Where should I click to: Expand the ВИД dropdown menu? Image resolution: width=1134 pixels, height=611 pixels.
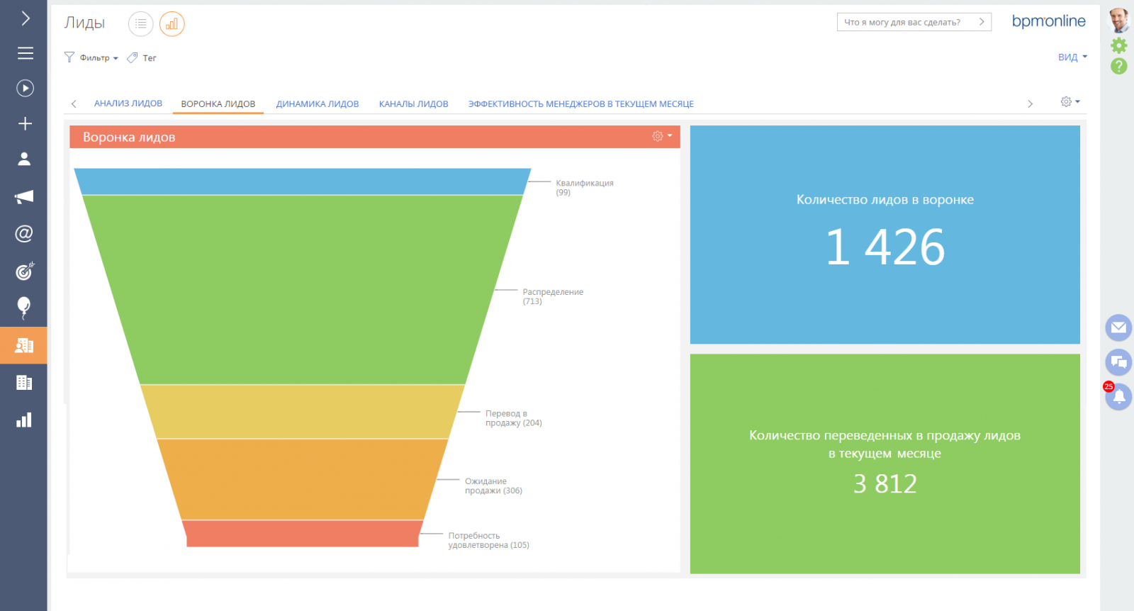(1072, 57)
